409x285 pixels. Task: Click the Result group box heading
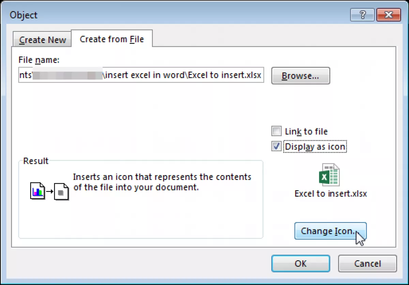pos(36,161)
